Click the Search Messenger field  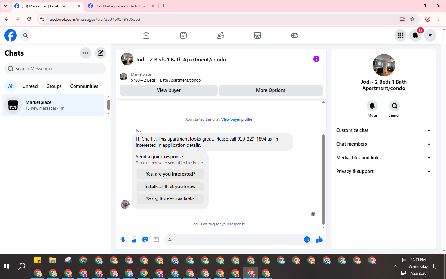[x=55, y=69]
